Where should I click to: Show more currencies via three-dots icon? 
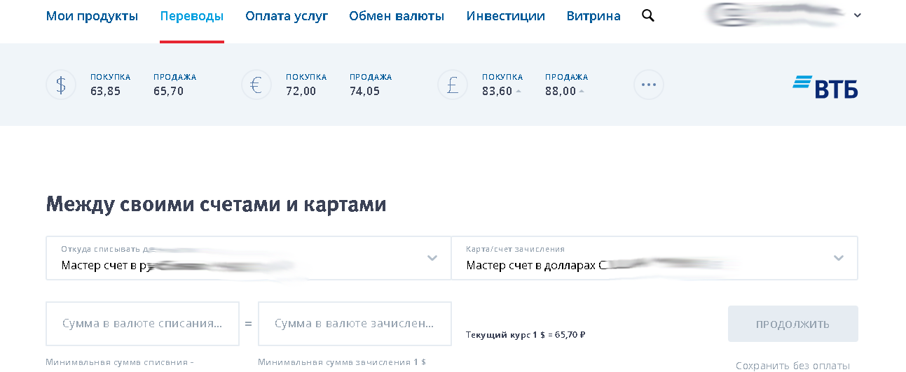point(649,85)
